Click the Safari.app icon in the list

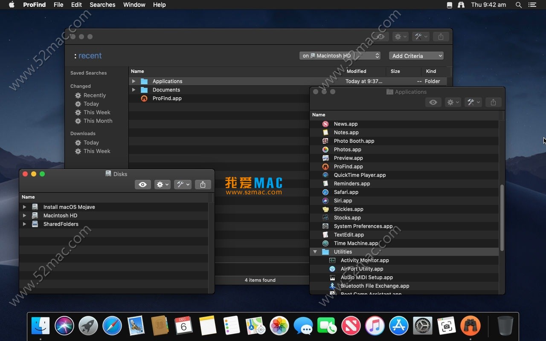pyautogui.click(x=325, y=192)
